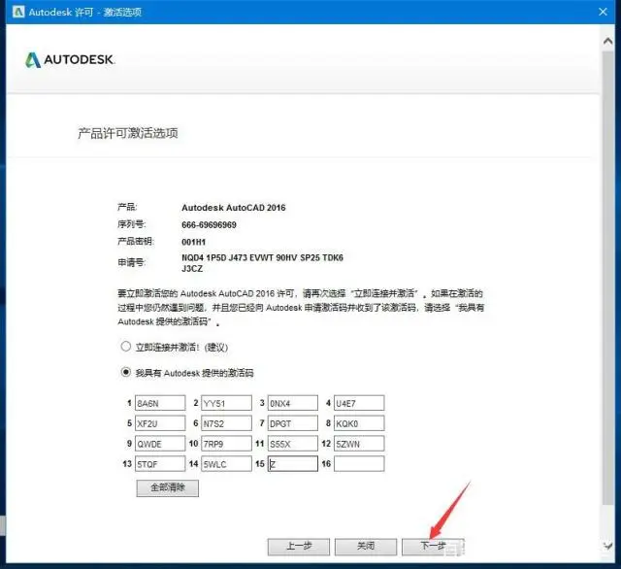Viewport: 621px width, 569px height.
Task: Click the Previous step (上一步) button
Action: (299, 547)
